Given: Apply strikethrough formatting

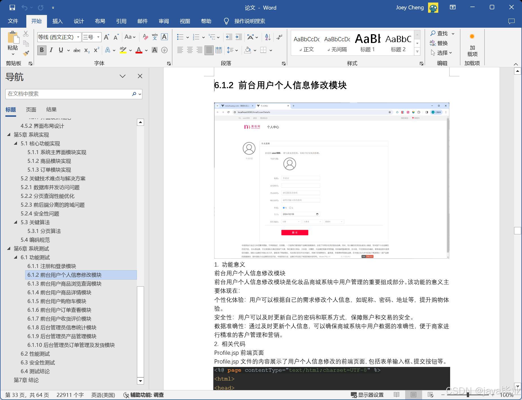Looking at the screenshot, I should [77, 50].
